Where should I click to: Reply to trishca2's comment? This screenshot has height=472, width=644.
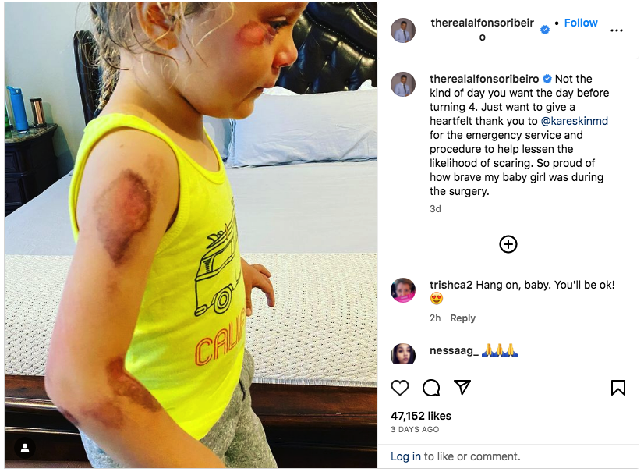pos(462,318)
